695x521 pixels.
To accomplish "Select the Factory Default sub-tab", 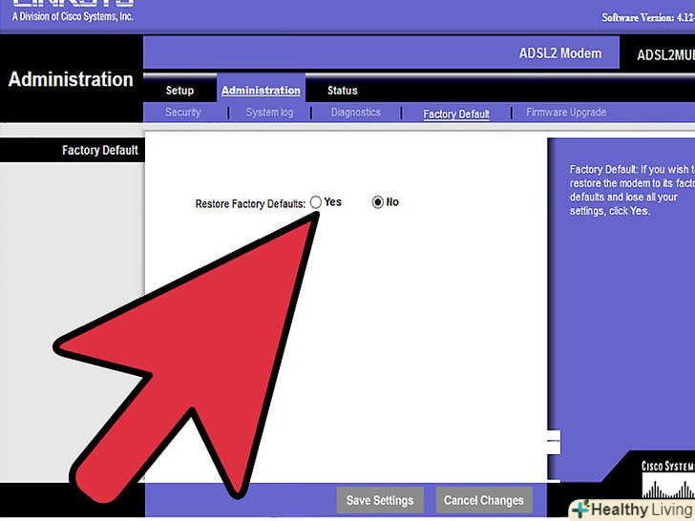I will [x=456, y=115].
